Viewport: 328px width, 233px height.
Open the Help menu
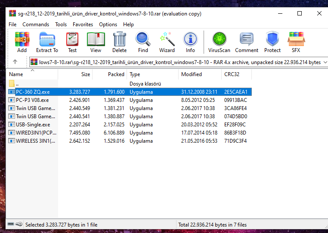click(128, 25)
